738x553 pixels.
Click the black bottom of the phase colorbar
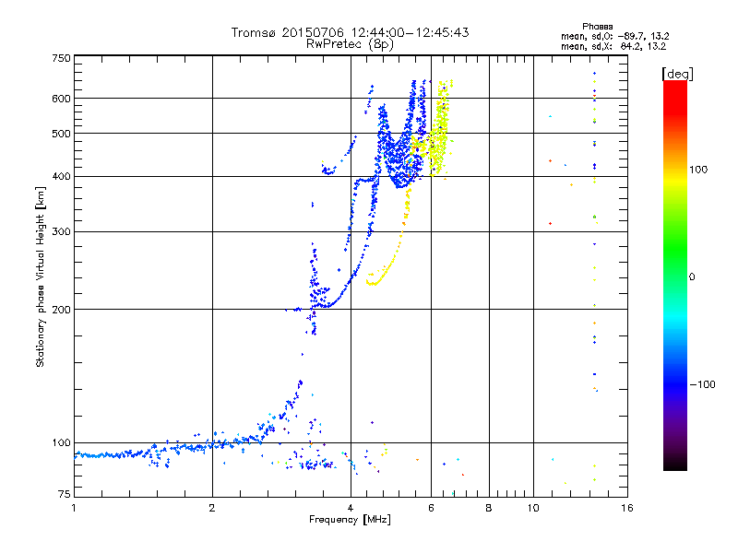[675, 464]
